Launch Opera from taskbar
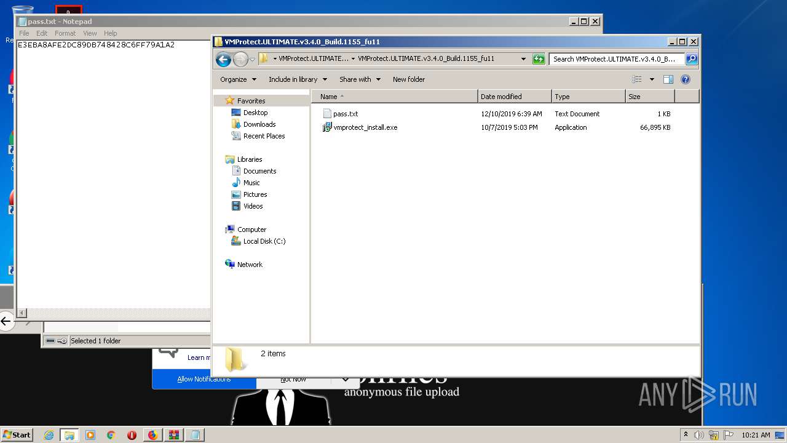The image size is (787, 443). (132, 435)
